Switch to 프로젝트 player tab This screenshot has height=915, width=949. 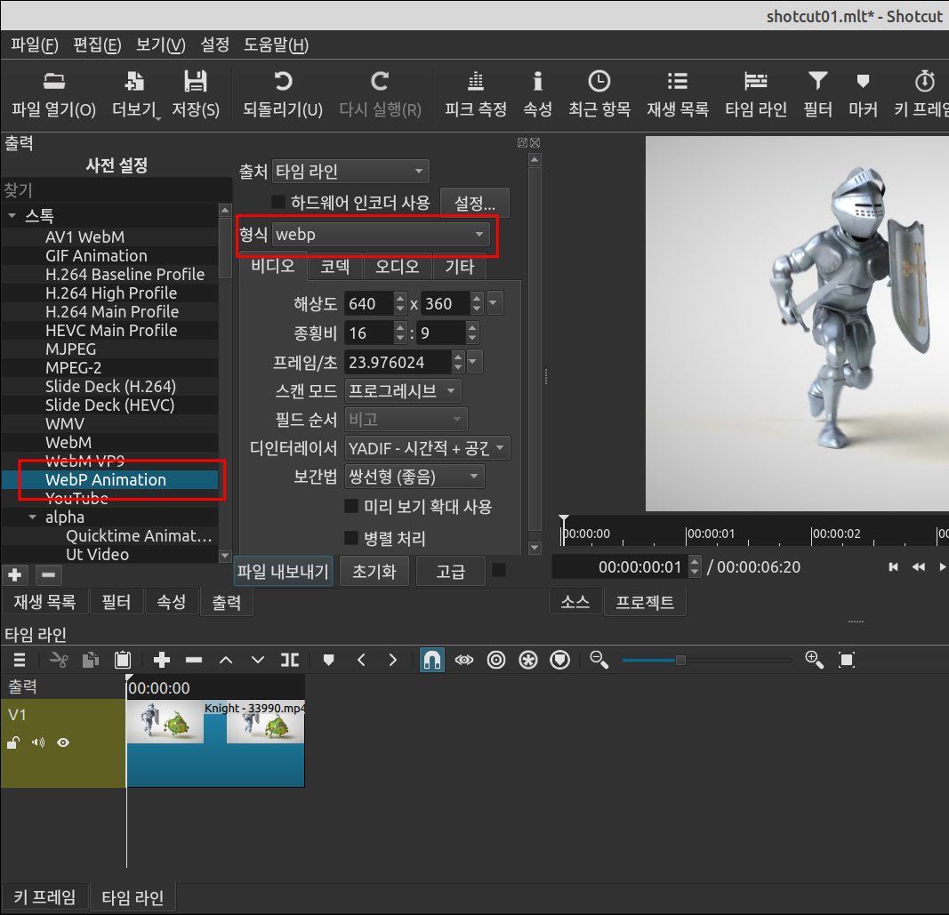pyautogui.click(x=645, y=602)
